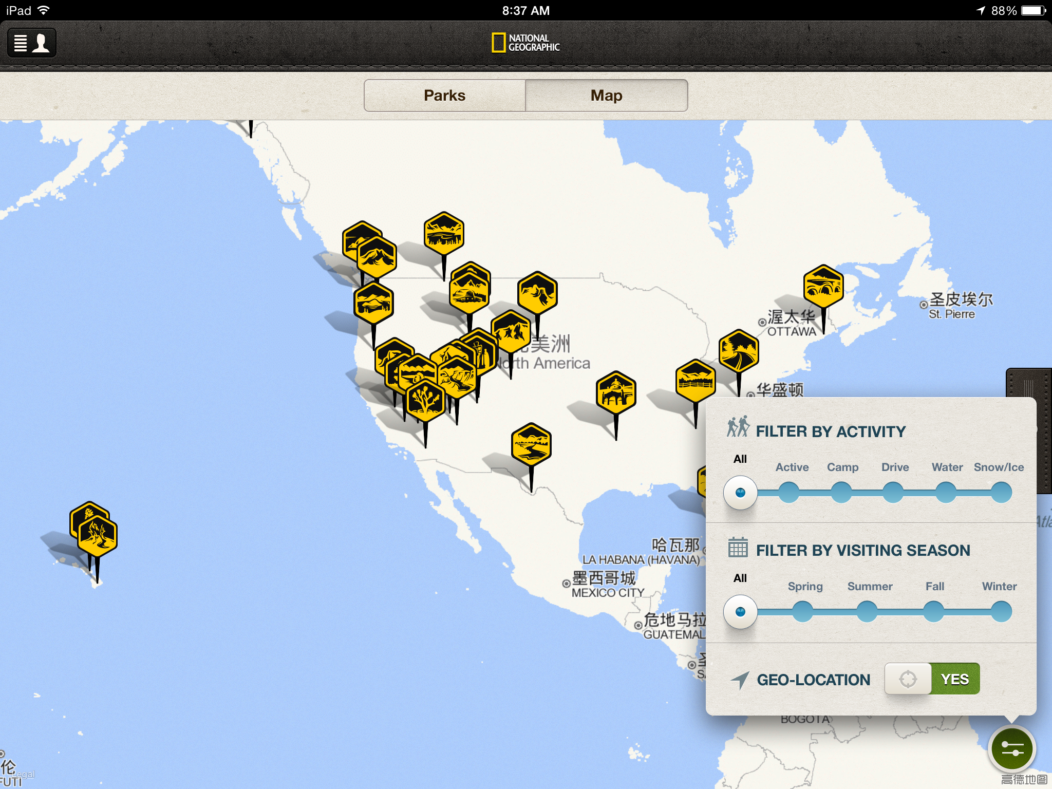Tap the lake and mountain park pin in Canada

[444, 234]
